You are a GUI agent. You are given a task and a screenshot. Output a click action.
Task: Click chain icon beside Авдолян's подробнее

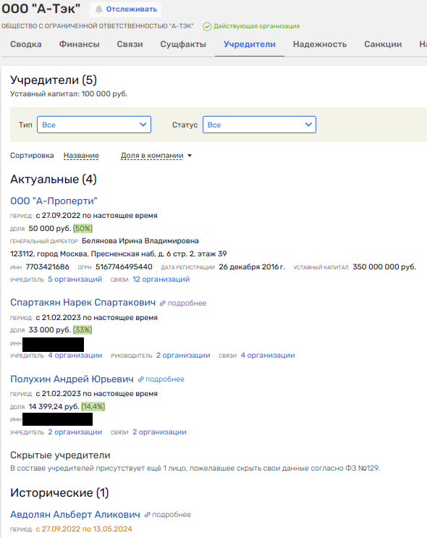click(147, 515)
